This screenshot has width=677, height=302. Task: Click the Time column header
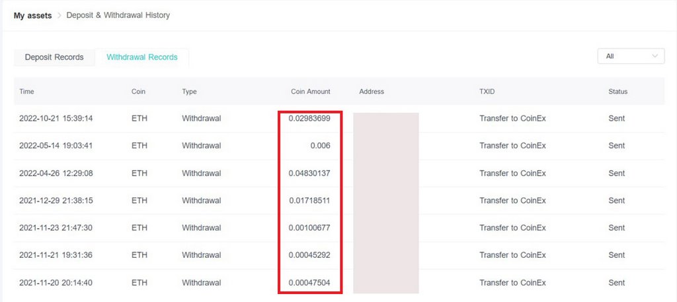26,92
